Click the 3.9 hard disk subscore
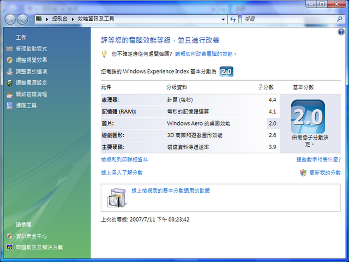The image size is (349, 262). (272, 147)
